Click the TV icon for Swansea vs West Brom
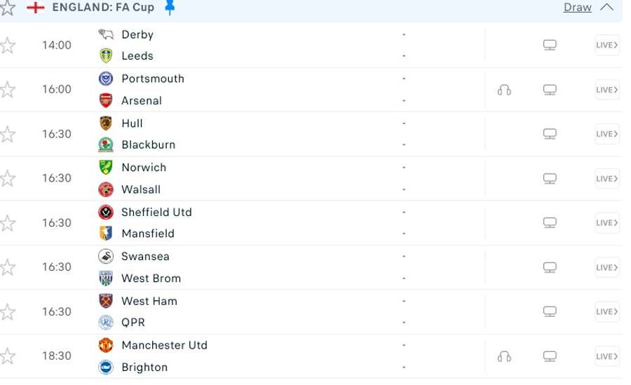 point(550,267)
